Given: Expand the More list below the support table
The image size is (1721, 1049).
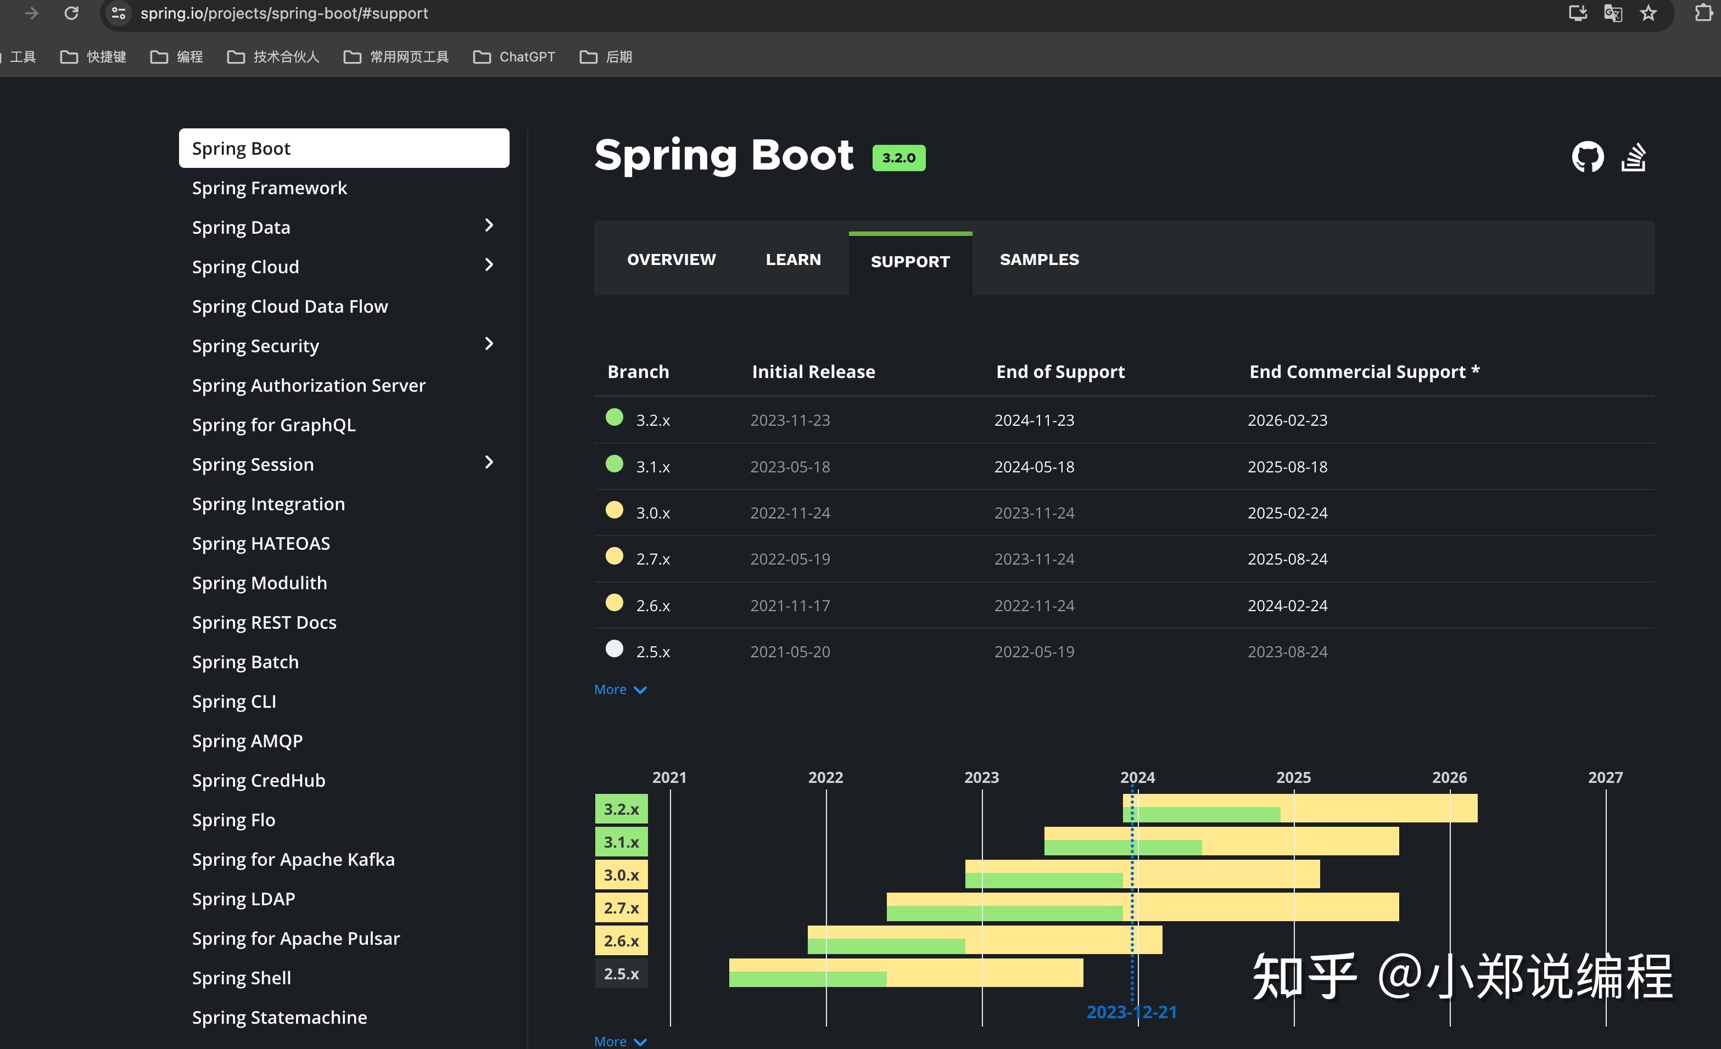Looking at the screenshot, I should (619, 689).
